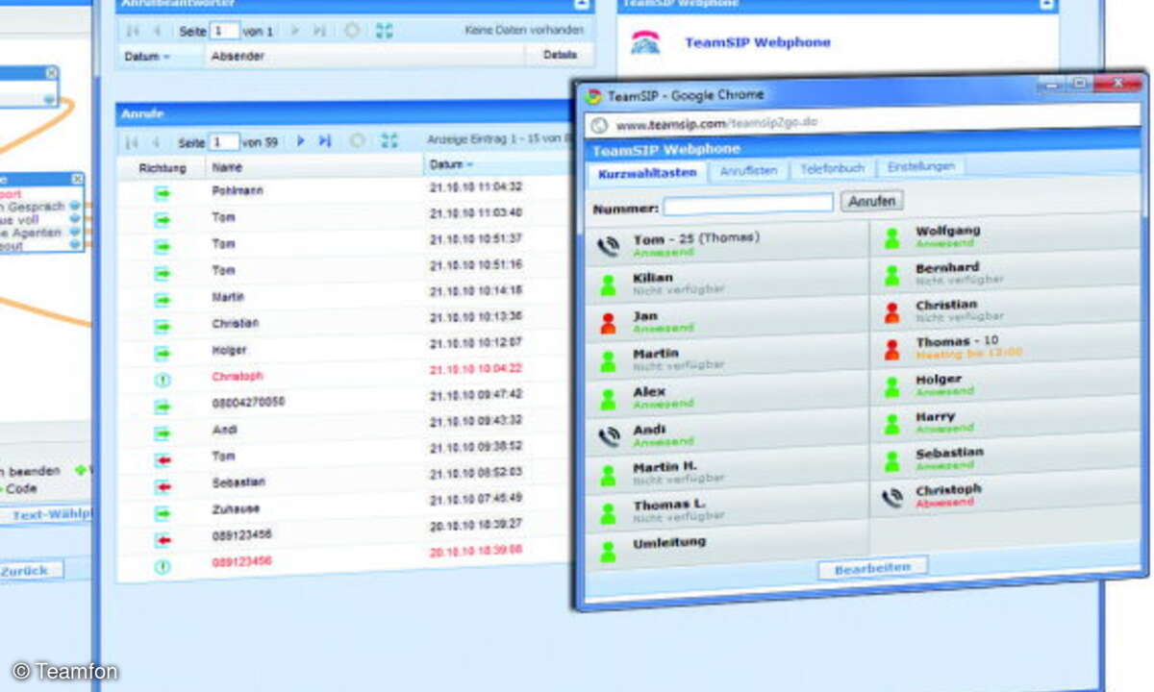Click the green presence icon for Wolfgang
The height and width of the screenshot is (692, 1154).
click(892, 237)
